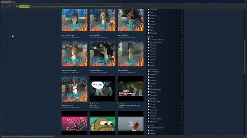
Task: Open a new tab with the plus icon
Action: (x=15, y=2)
